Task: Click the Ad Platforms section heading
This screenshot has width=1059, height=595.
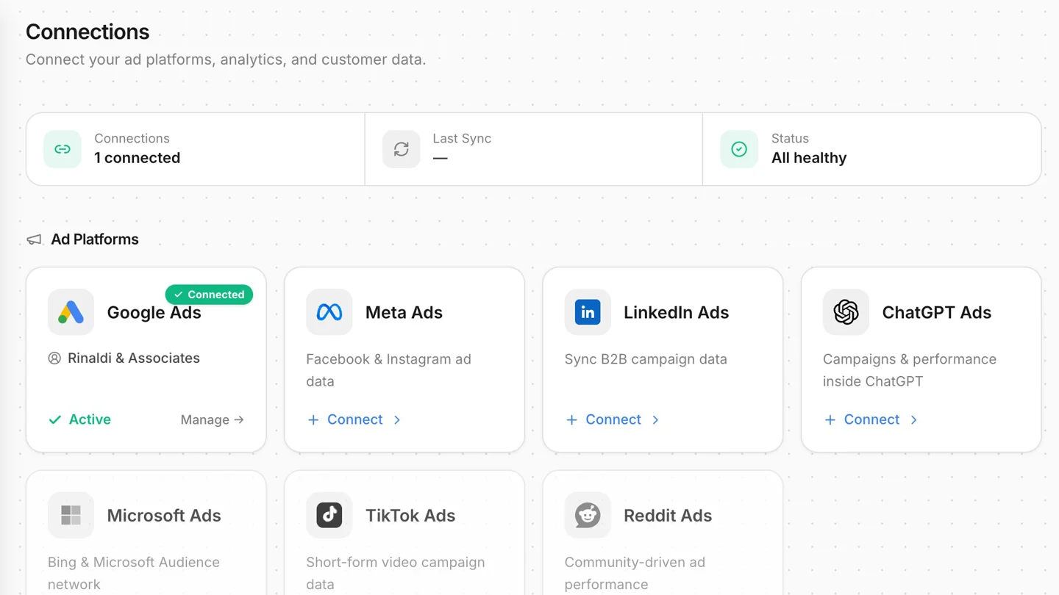Action: point(95,239)
